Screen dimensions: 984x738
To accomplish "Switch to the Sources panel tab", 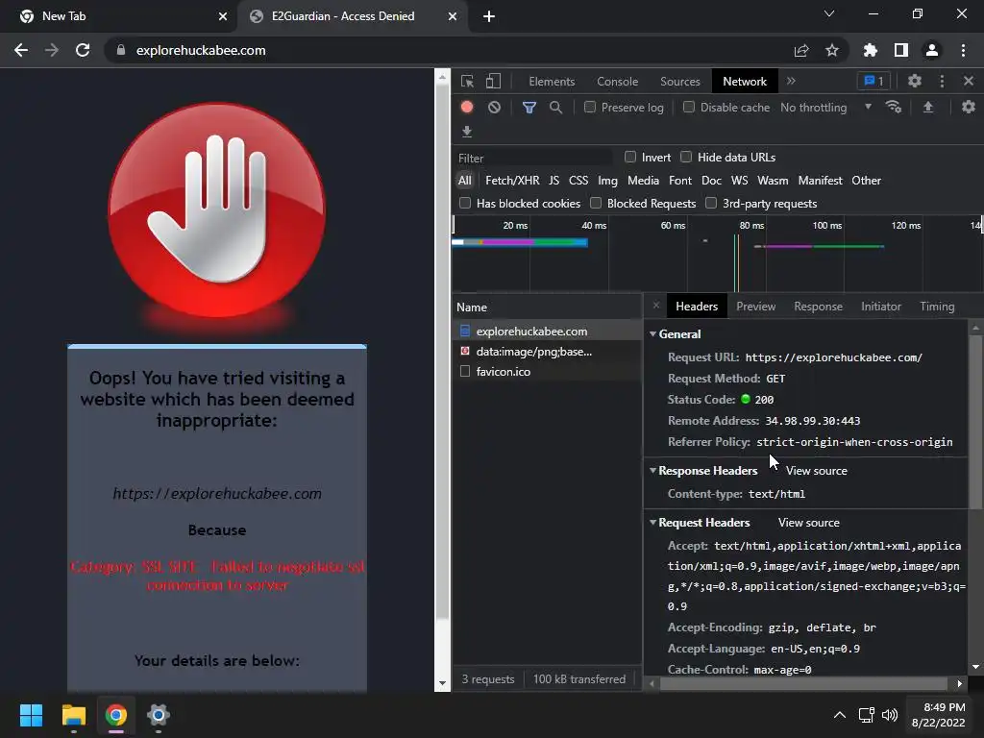I will coord(679,82).
